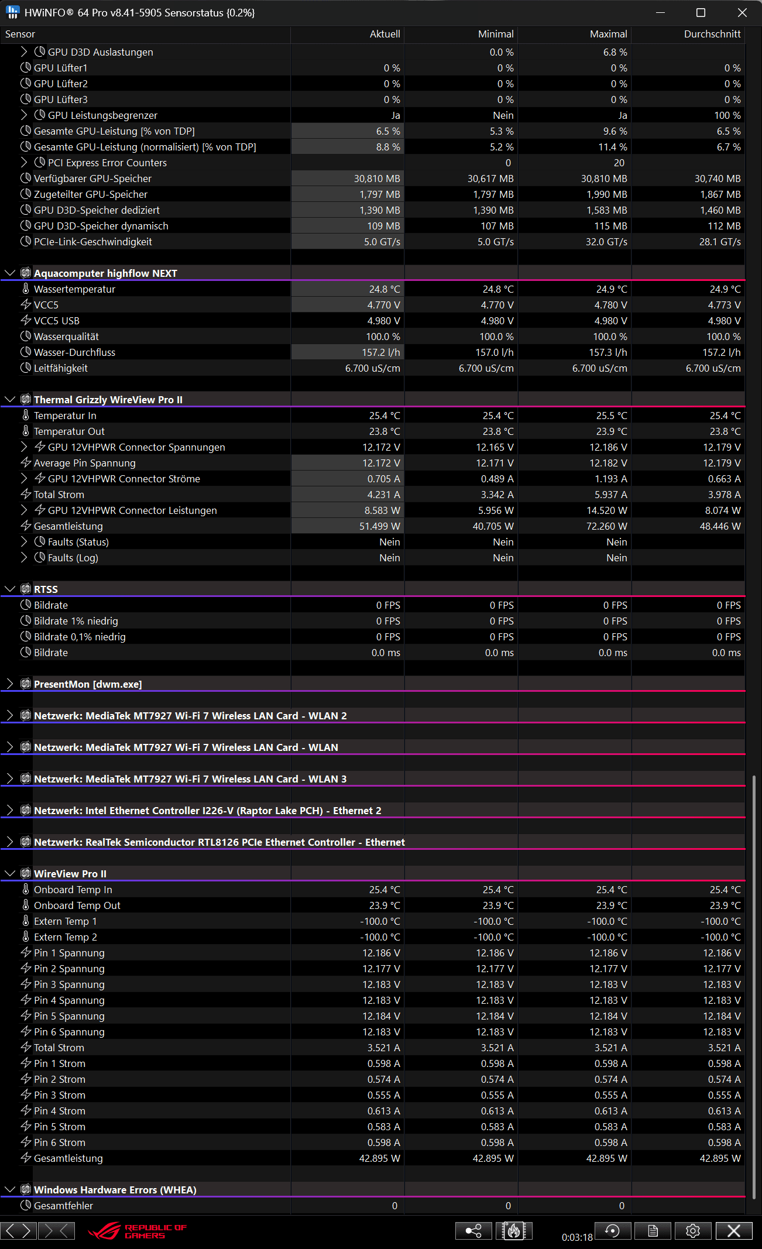Collapse the RTSS sensor group

coord(10,589)
